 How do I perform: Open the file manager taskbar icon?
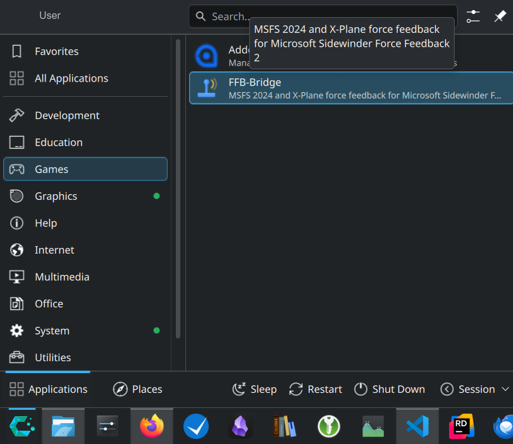[x=63, y=427]
